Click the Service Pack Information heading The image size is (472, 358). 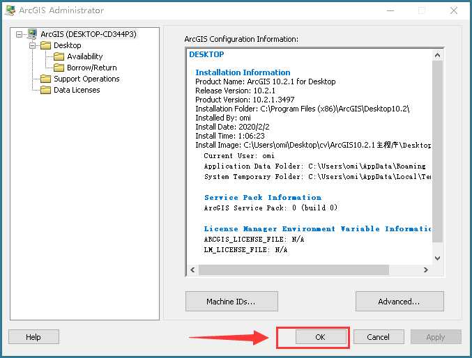pyautogui.click(x=263, y=197)
